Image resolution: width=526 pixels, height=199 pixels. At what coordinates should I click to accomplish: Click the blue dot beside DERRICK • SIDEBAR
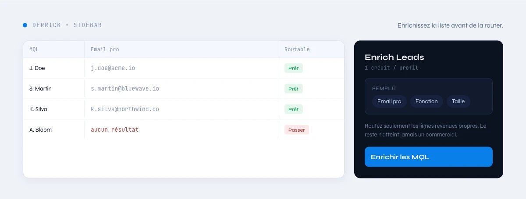pos(25,25)
